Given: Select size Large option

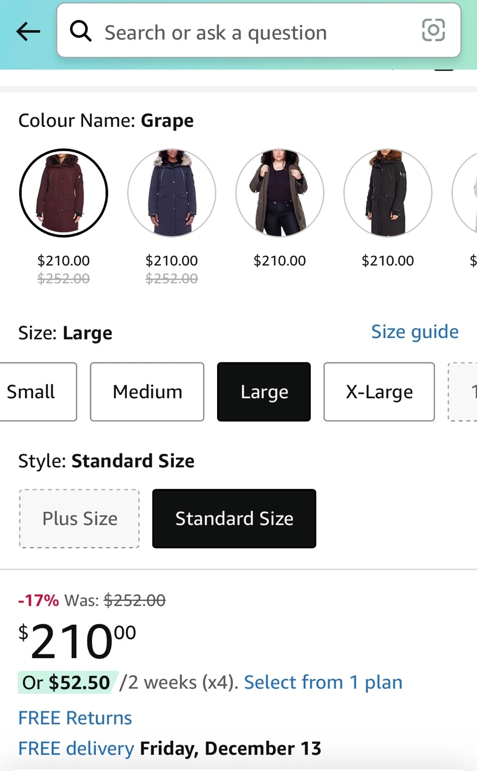Looking at the screenshot, I should coord(264,392).
